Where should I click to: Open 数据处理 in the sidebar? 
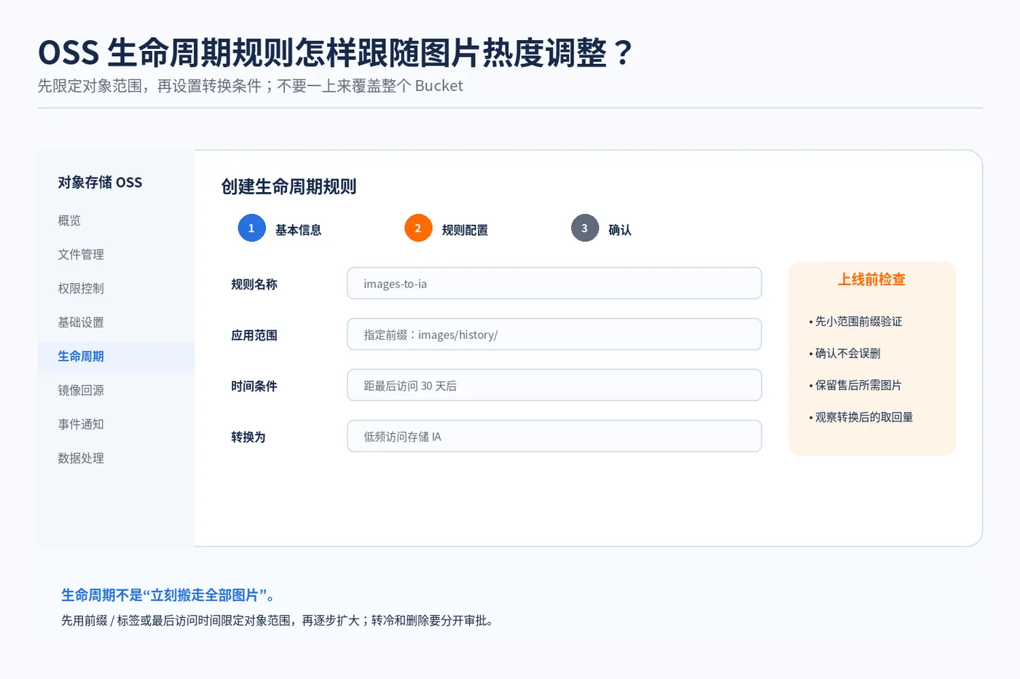81,458
